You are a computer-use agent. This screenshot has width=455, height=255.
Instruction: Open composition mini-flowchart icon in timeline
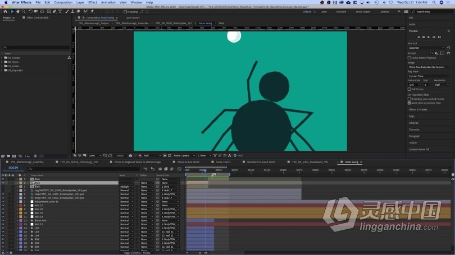coord(145,169)
